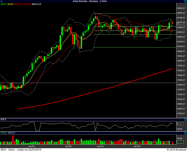Image resolution: width=187 pixels, height=151 pixels.
Task: Open the chart menu icon at top-left corner
Action: click(x=2, y=2)
